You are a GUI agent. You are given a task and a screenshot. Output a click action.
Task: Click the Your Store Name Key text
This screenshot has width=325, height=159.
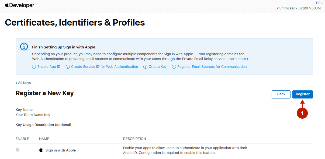(33, 115)
